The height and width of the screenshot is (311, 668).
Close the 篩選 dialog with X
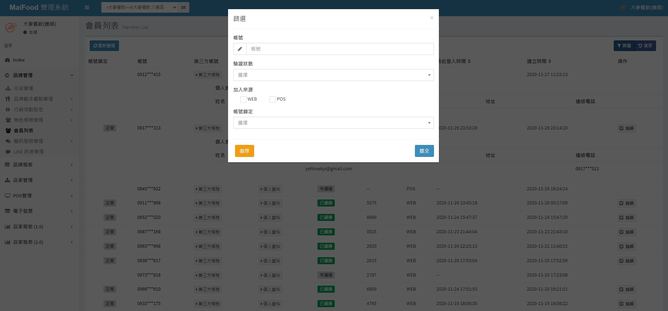pyautogui.click(x=431, y=18)
